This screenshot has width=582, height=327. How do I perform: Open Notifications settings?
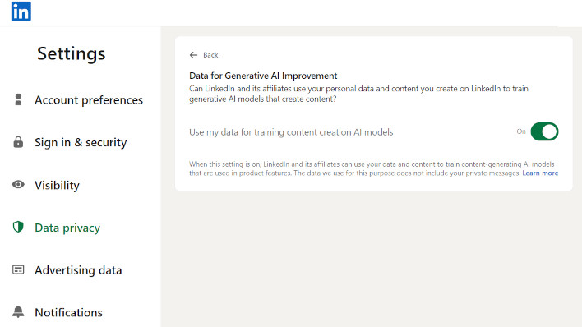pyautogui.click(x=68, y=312)
